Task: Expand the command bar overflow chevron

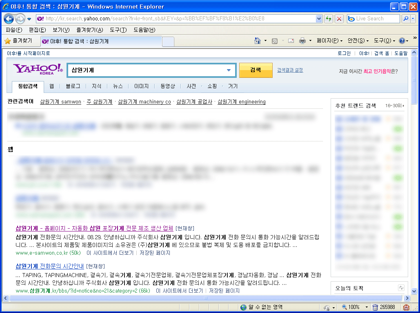Action: (x=415, y=38)
